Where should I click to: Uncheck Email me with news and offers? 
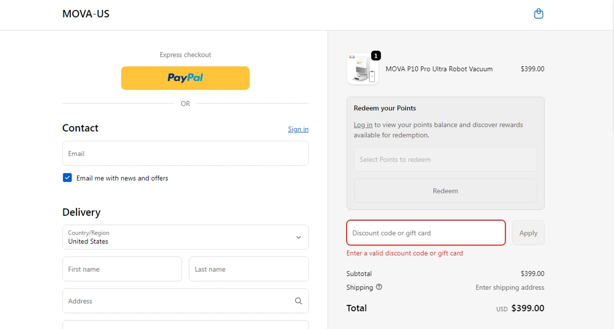click(67, 178)
